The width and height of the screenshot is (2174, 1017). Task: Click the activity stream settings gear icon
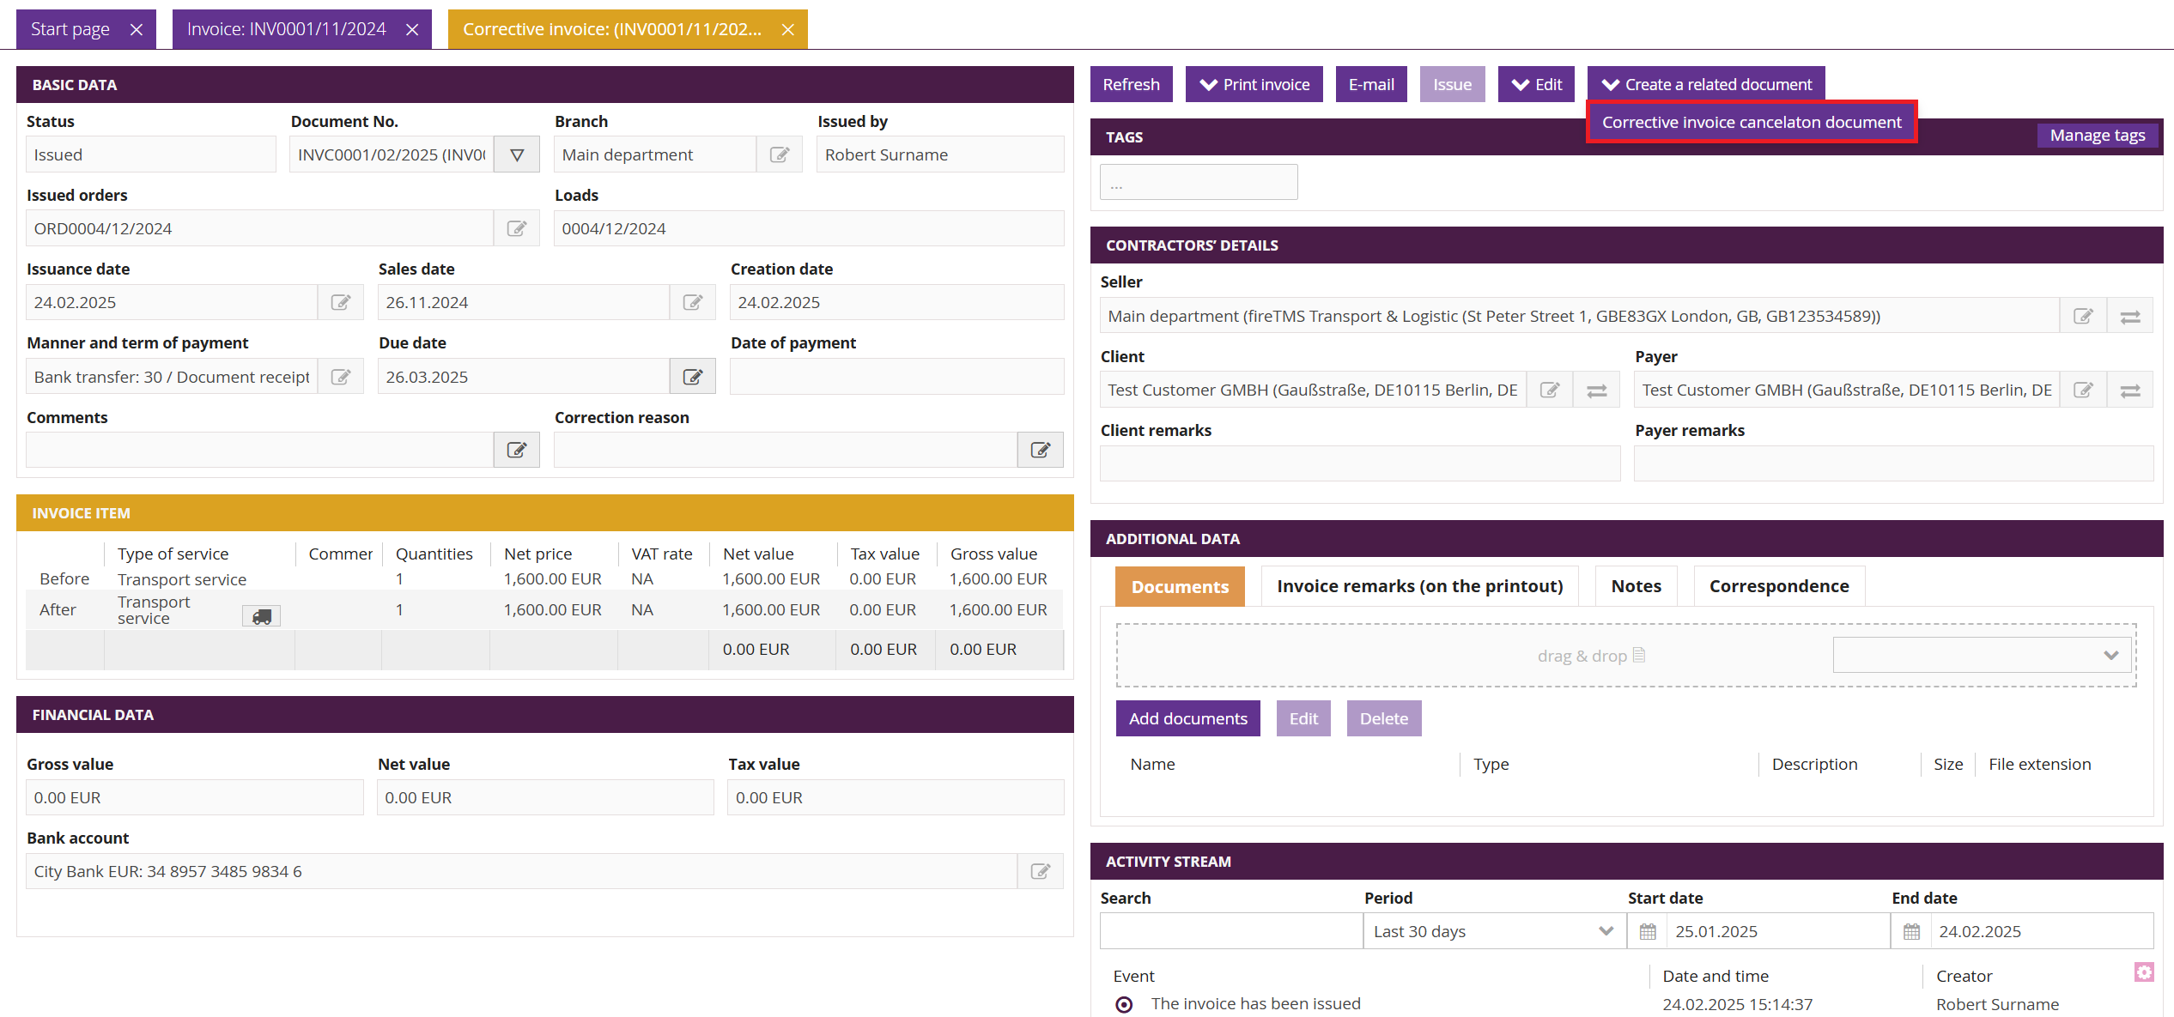pyautogui.click(x=2144, y=972)
